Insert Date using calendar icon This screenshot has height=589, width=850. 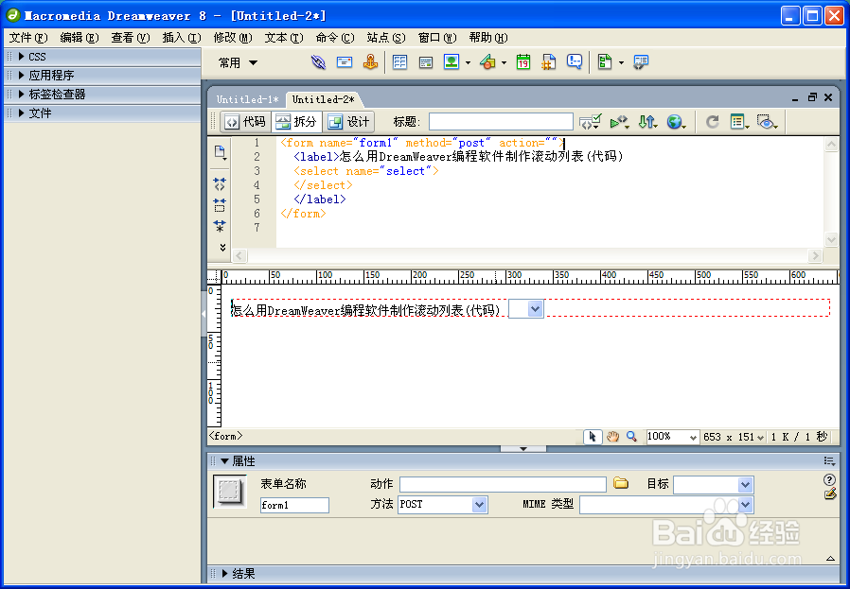pos(523,62)
